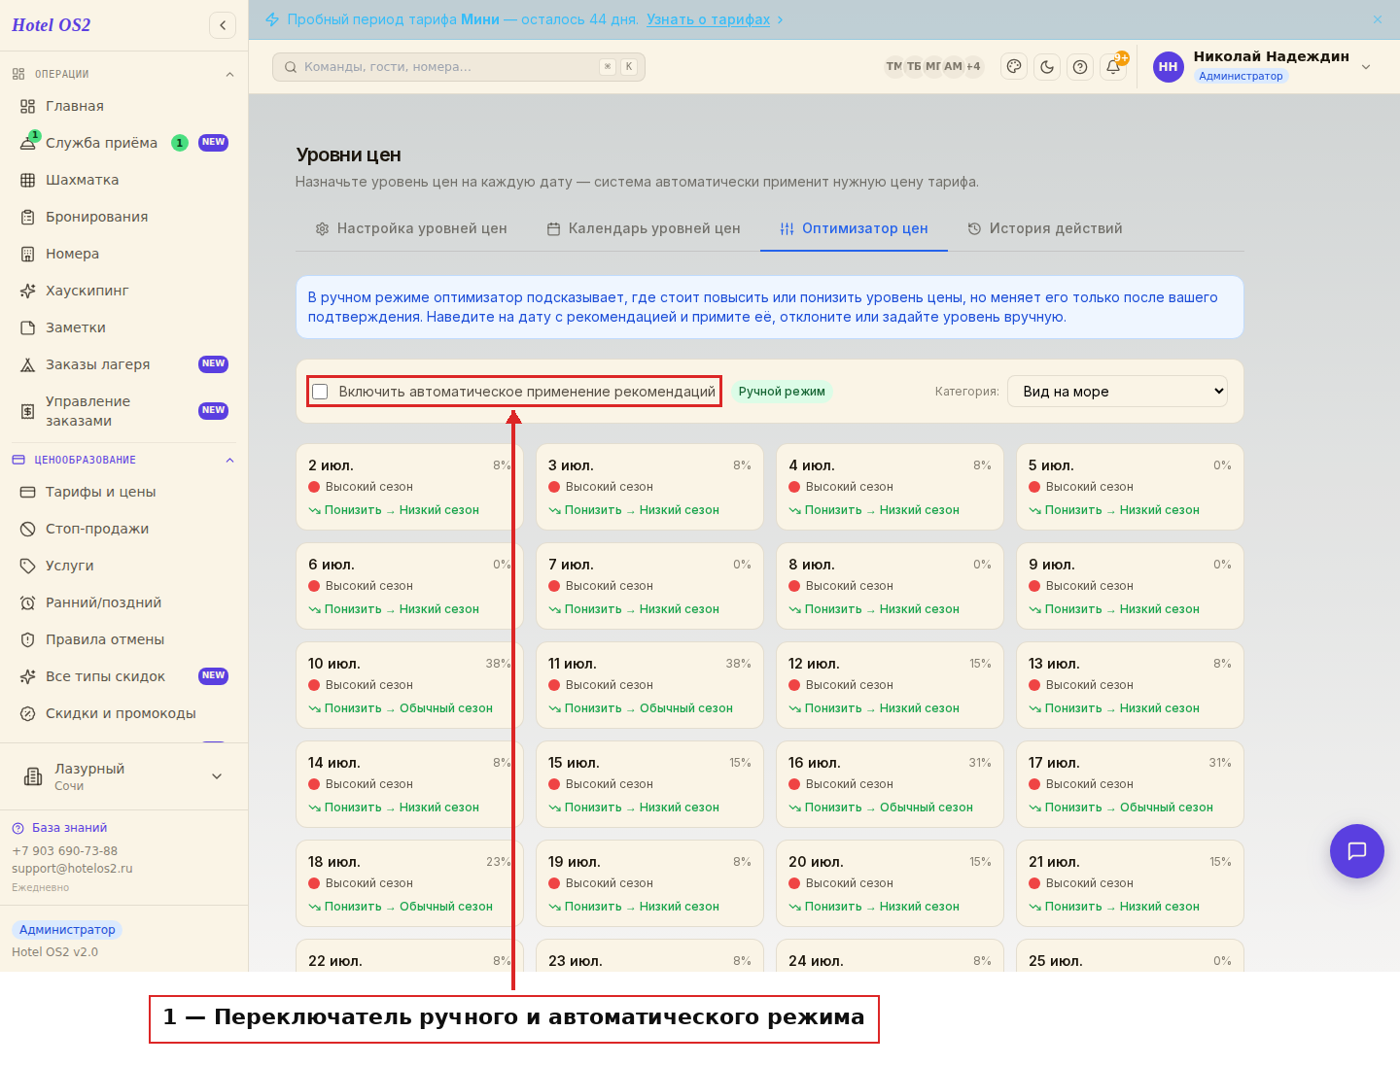This screenshot has height=1066, width=1400.
Task: Collapse the sidebar with chevron button
Action: 223,25
